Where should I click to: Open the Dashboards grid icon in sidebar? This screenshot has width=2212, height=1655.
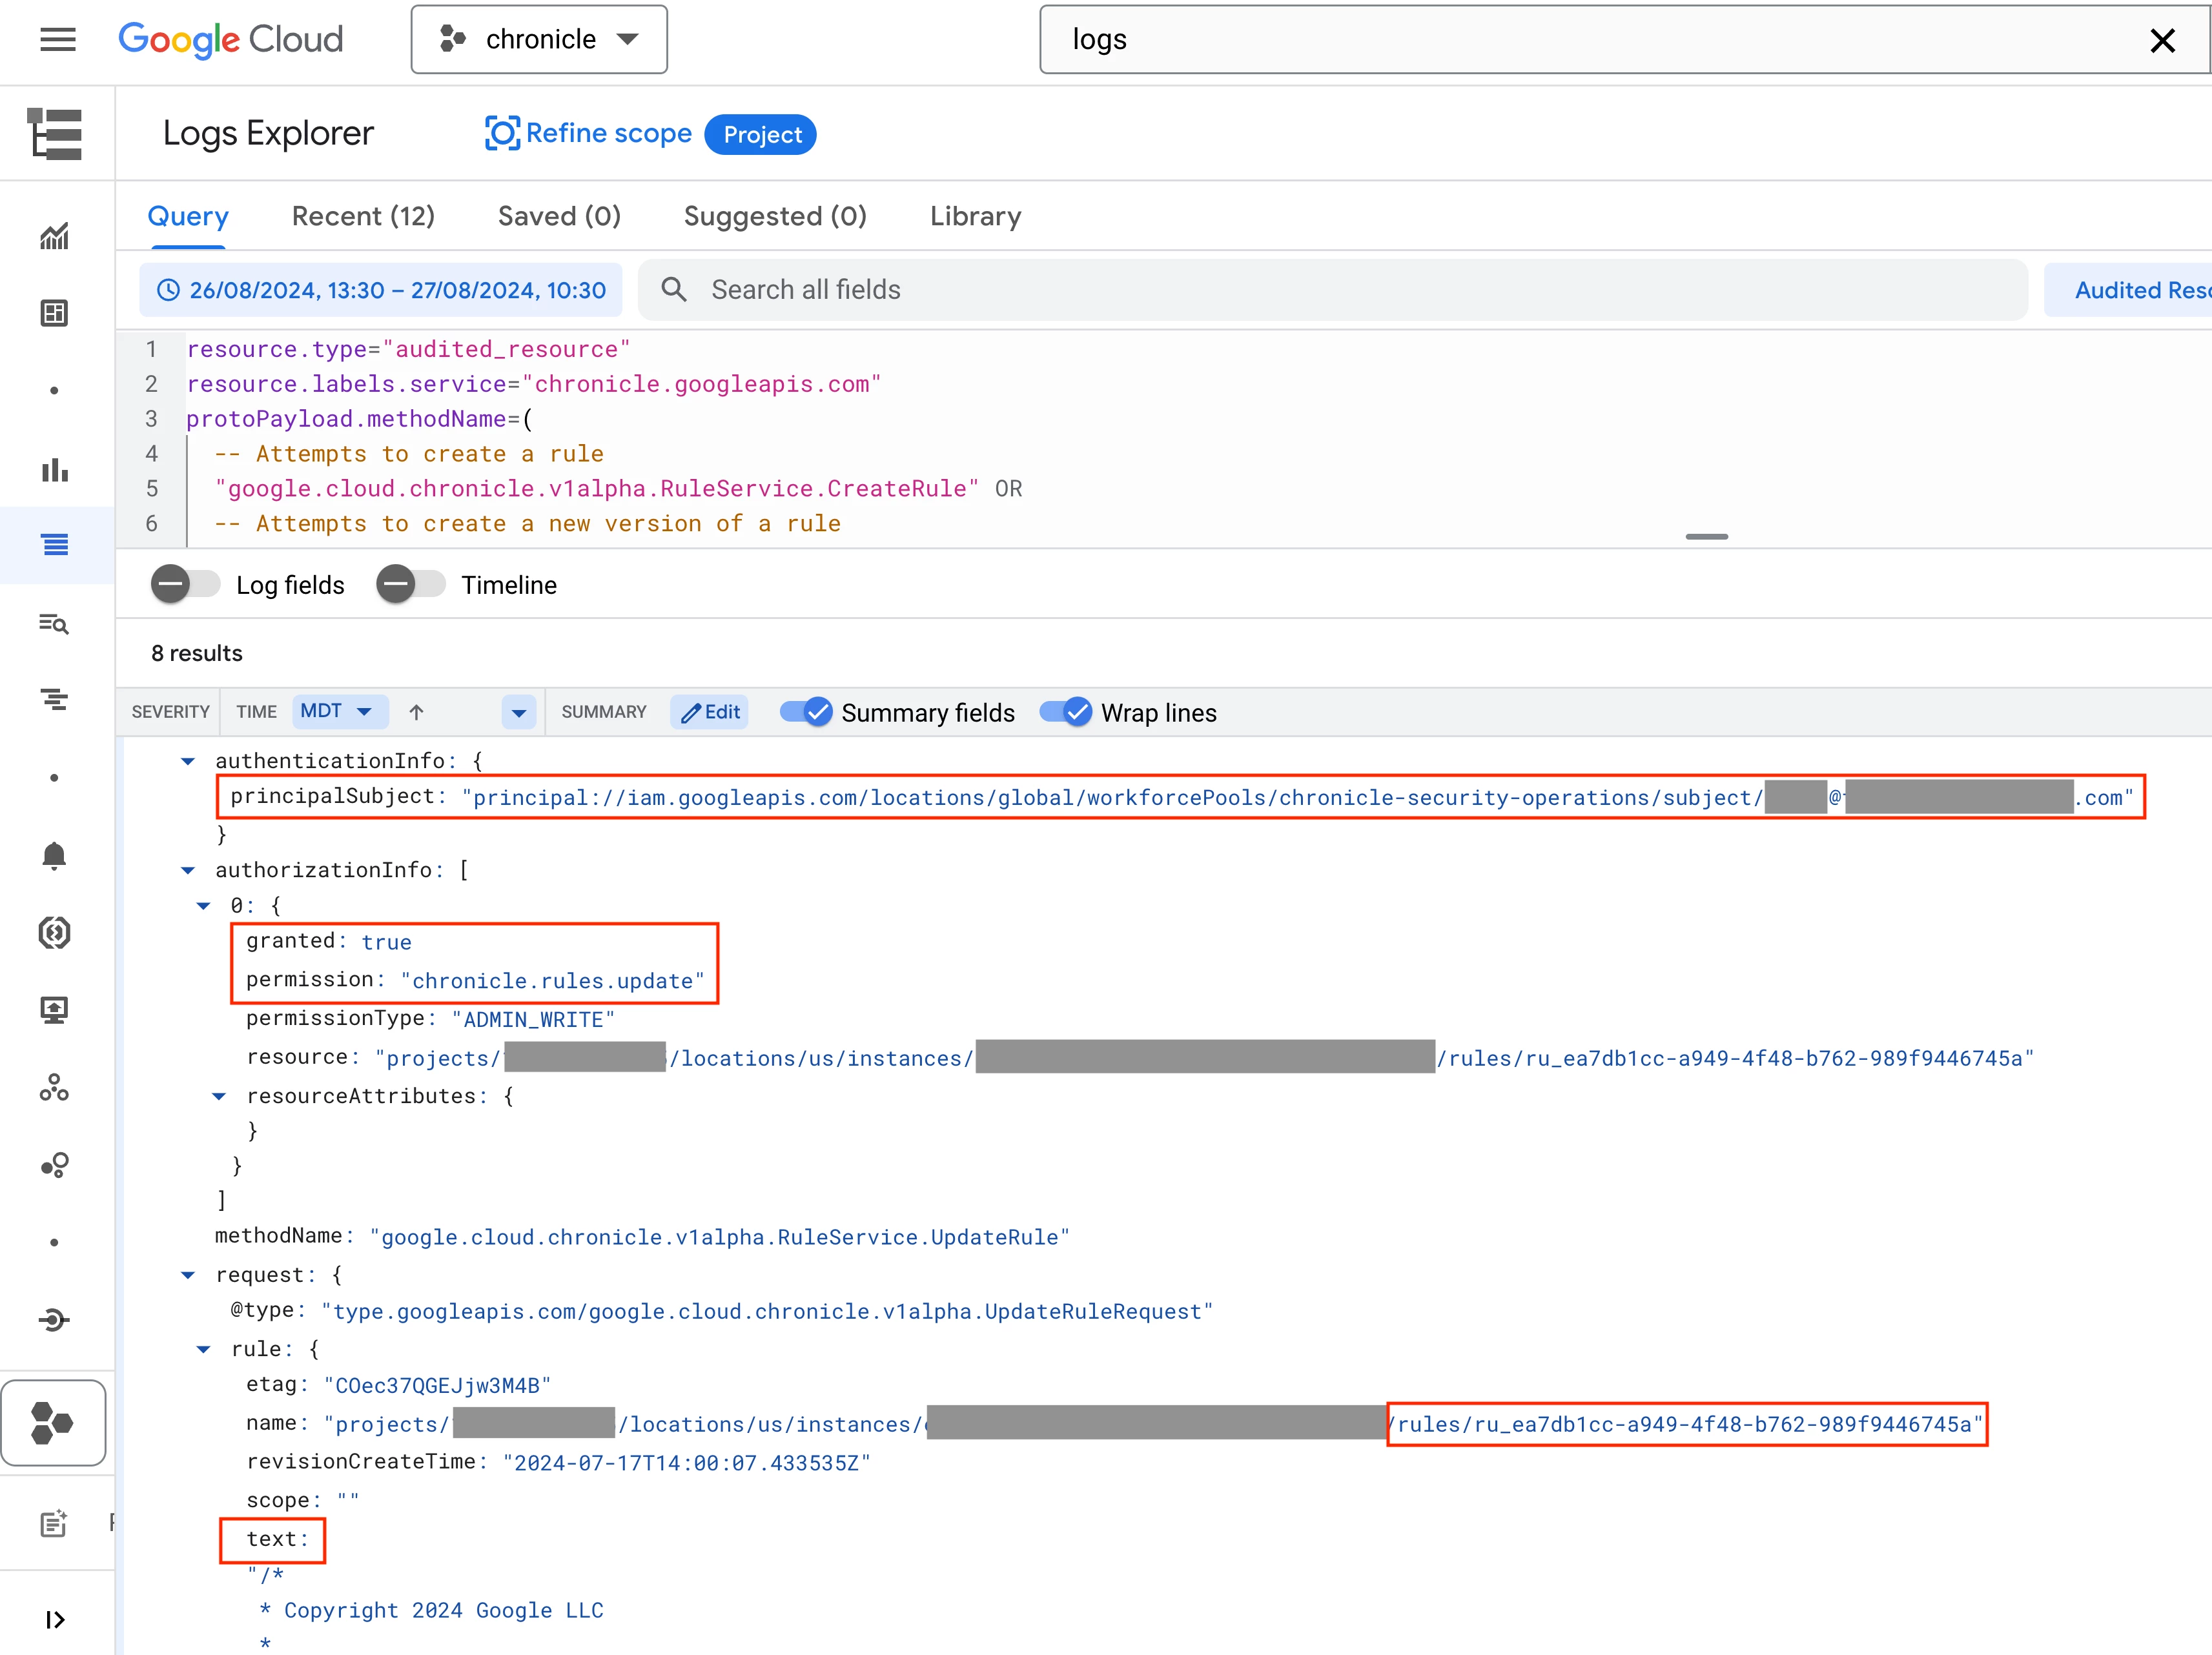coord(54,313)
